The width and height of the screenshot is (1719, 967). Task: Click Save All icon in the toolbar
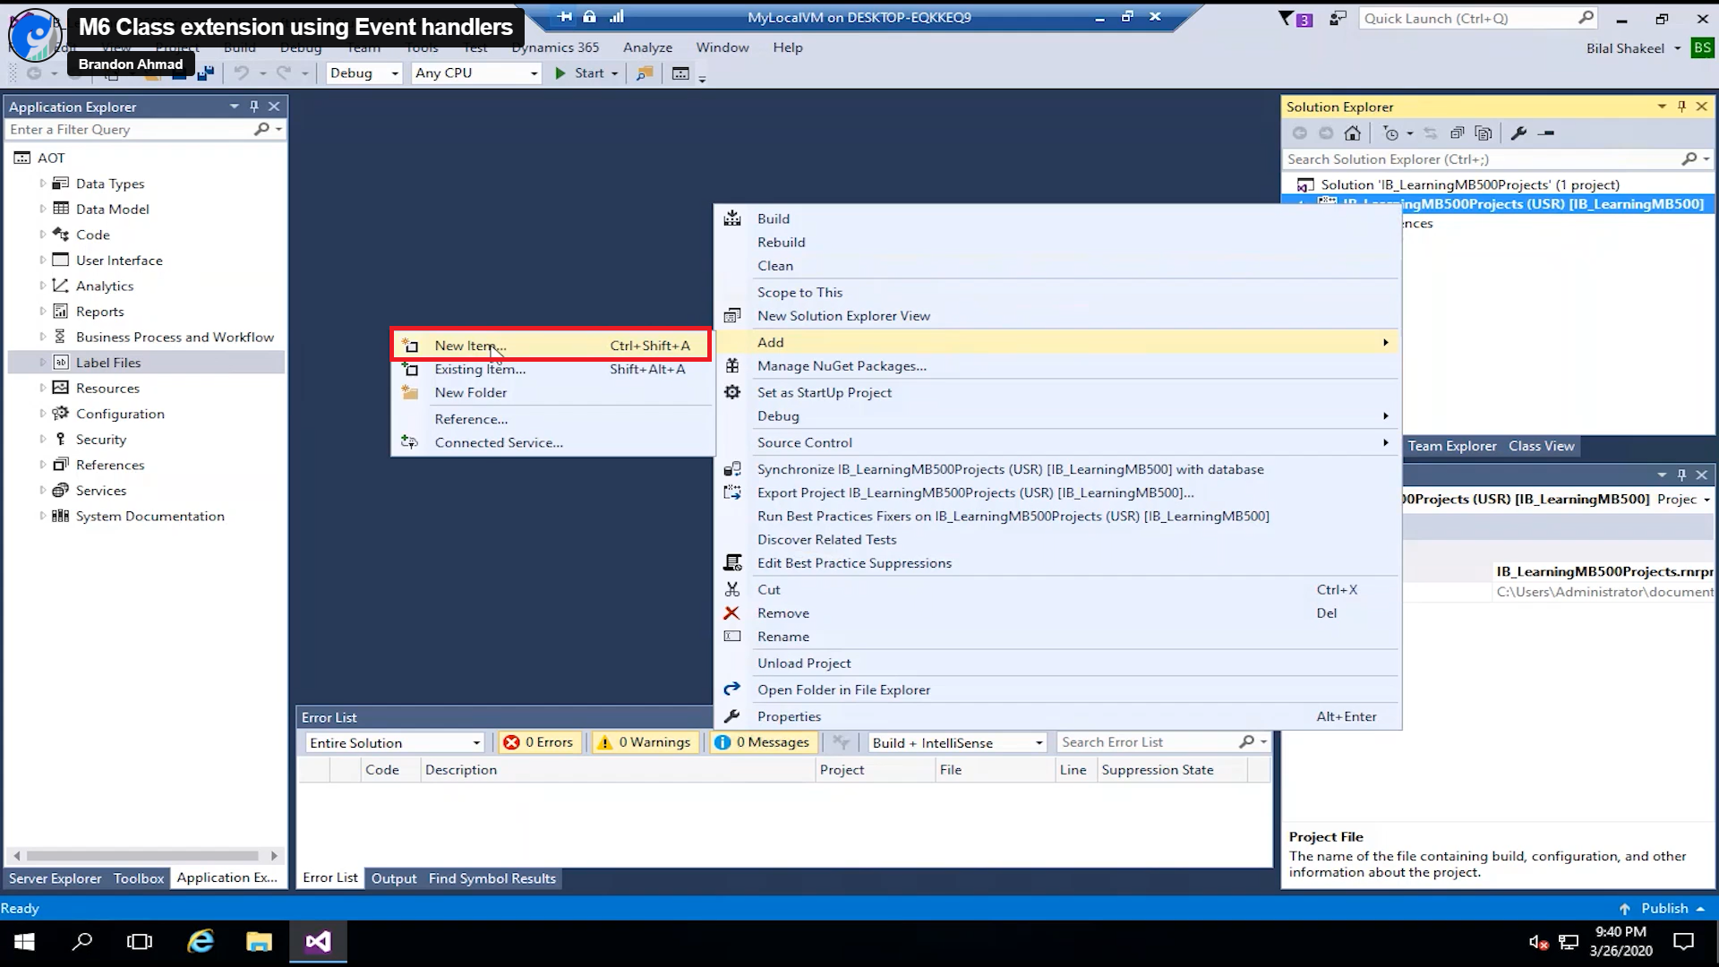point(206,73)
